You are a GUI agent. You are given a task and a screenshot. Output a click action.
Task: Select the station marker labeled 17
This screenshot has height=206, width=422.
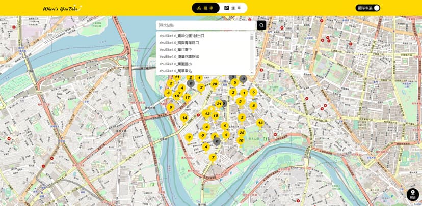click(x=187, y=97)
